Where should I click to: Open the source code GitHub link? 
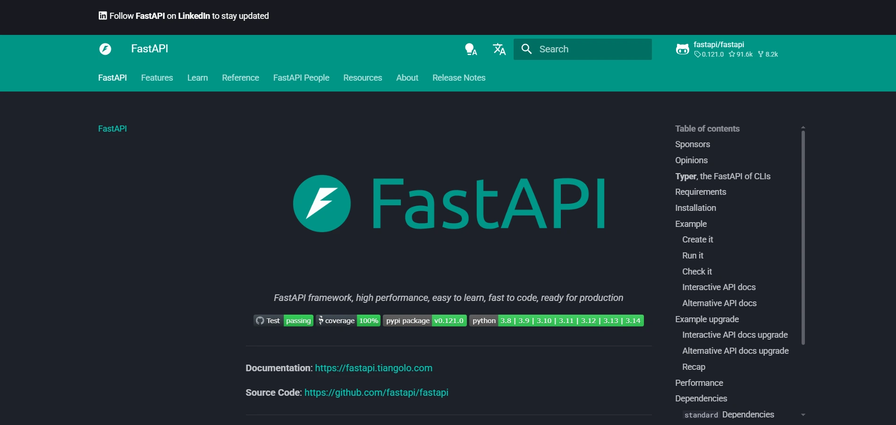coord(376,392)
